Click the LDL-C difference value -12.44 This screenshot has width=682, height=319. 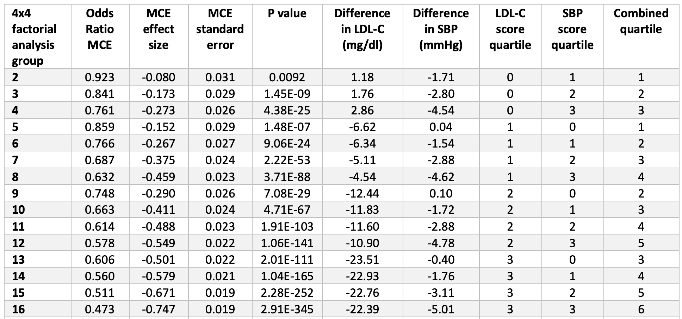pyautogui.click(x=362, y=193)
